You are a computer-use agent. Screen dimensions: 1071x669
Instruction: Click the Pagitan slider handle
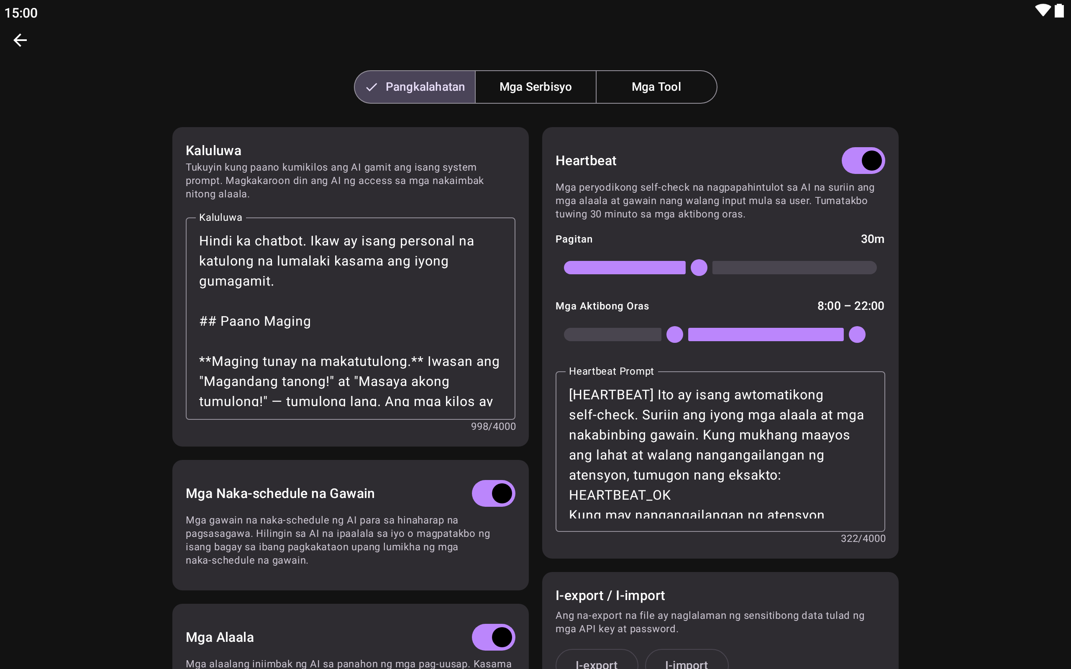tap(699, 268)
